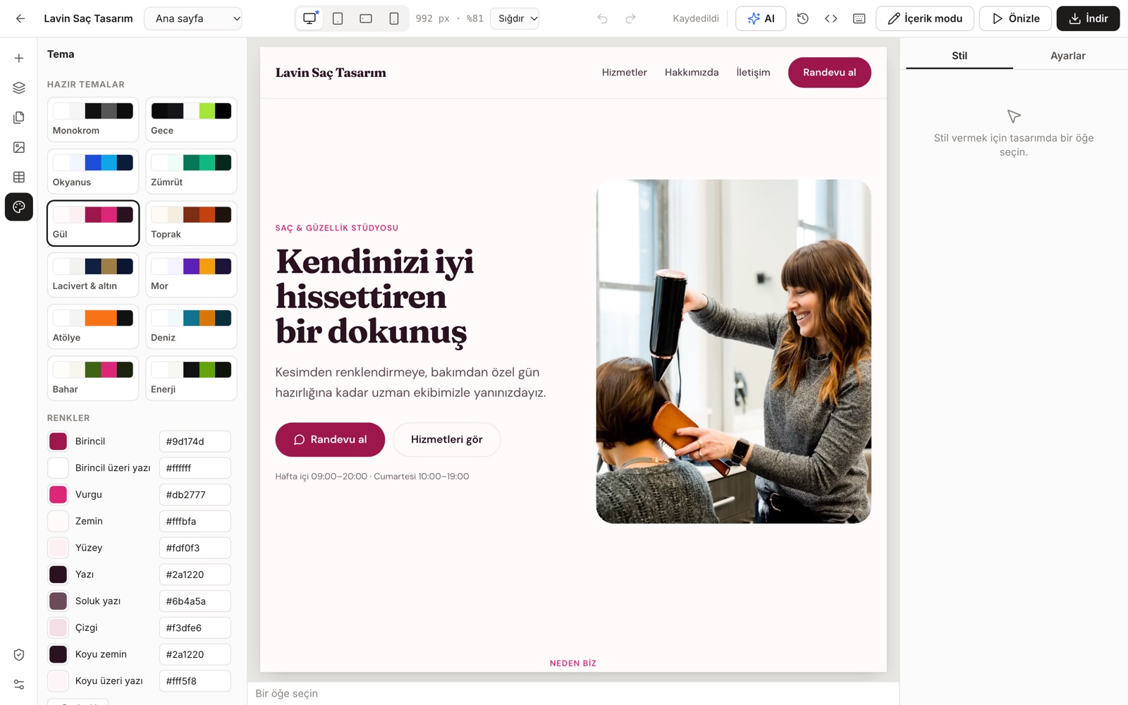Click Hizmetler link in page navigation

624,73
